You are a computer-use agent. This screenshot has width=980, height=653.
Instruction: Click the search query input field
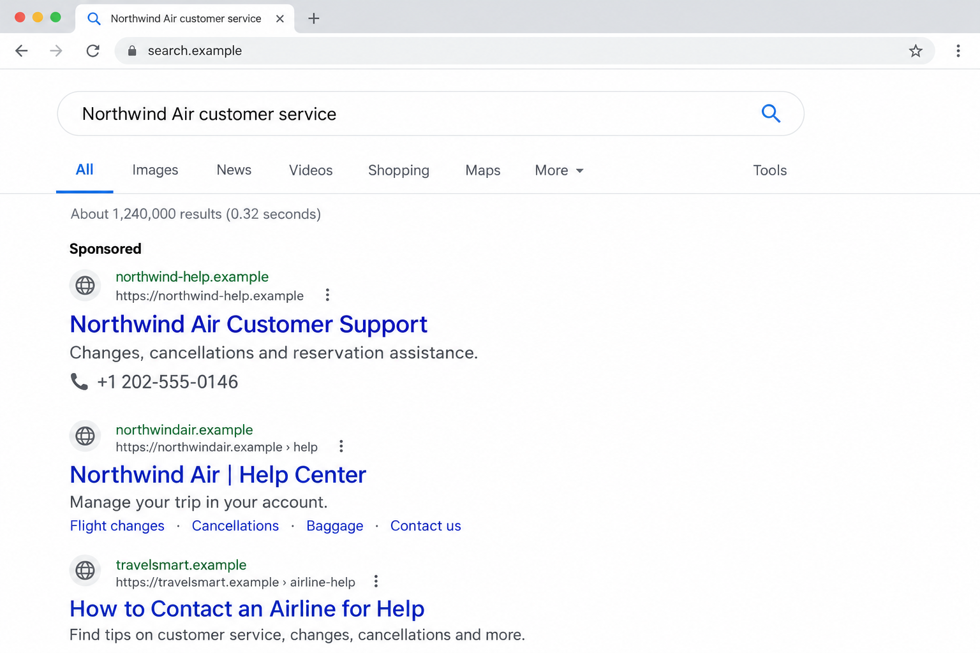[431, 114]
